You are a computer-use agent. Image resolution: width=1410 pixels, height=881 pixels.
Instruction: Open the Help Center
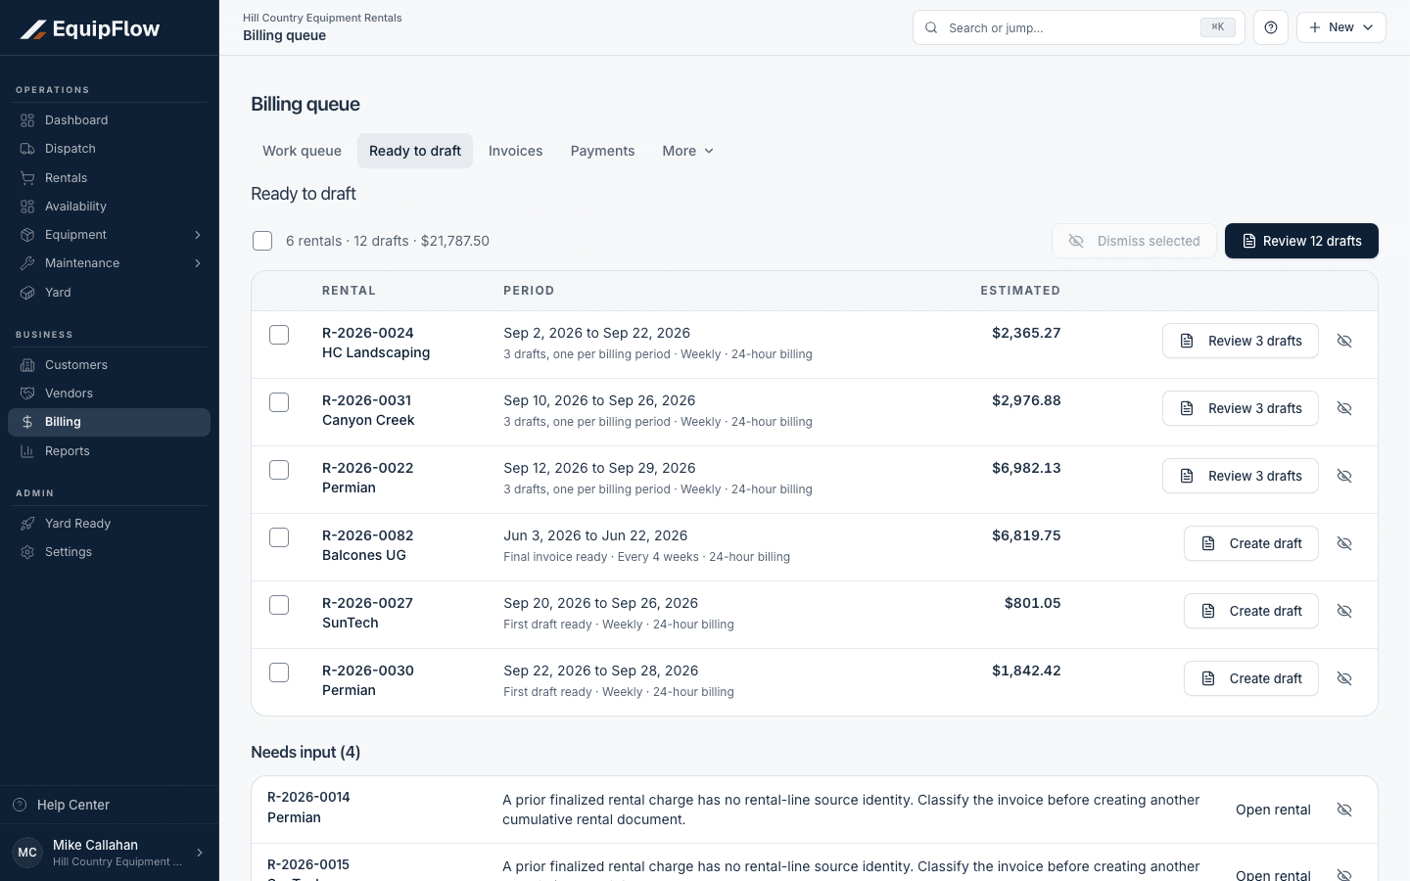109,805
